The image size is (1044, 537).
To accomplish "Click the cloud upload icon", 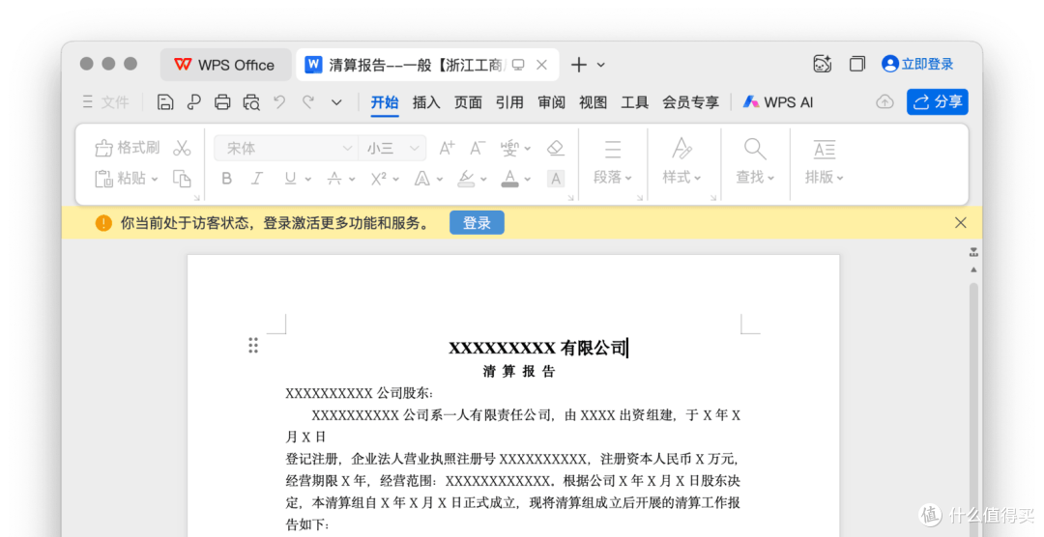I will tap(884, 101).
